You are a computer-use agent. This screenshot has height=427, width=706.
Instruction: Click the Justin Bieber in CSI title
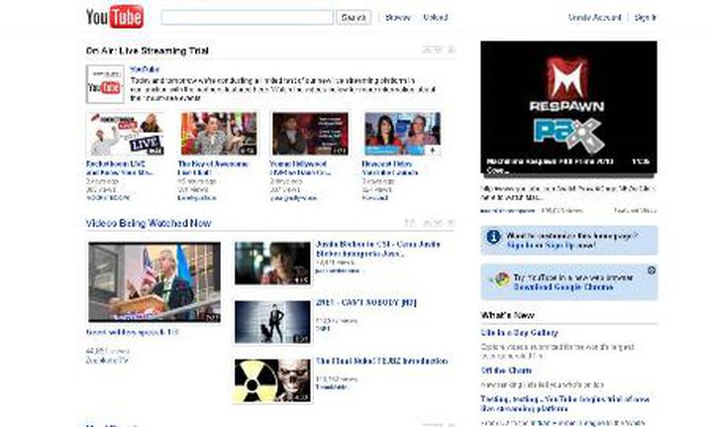pyautogui.click(x=378, y=249)
